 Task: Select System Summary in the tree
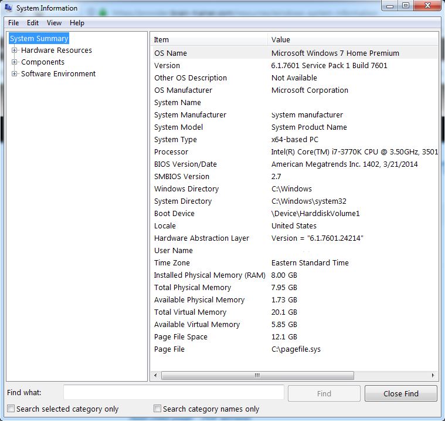pyautogui.click(x=39, y=38)
